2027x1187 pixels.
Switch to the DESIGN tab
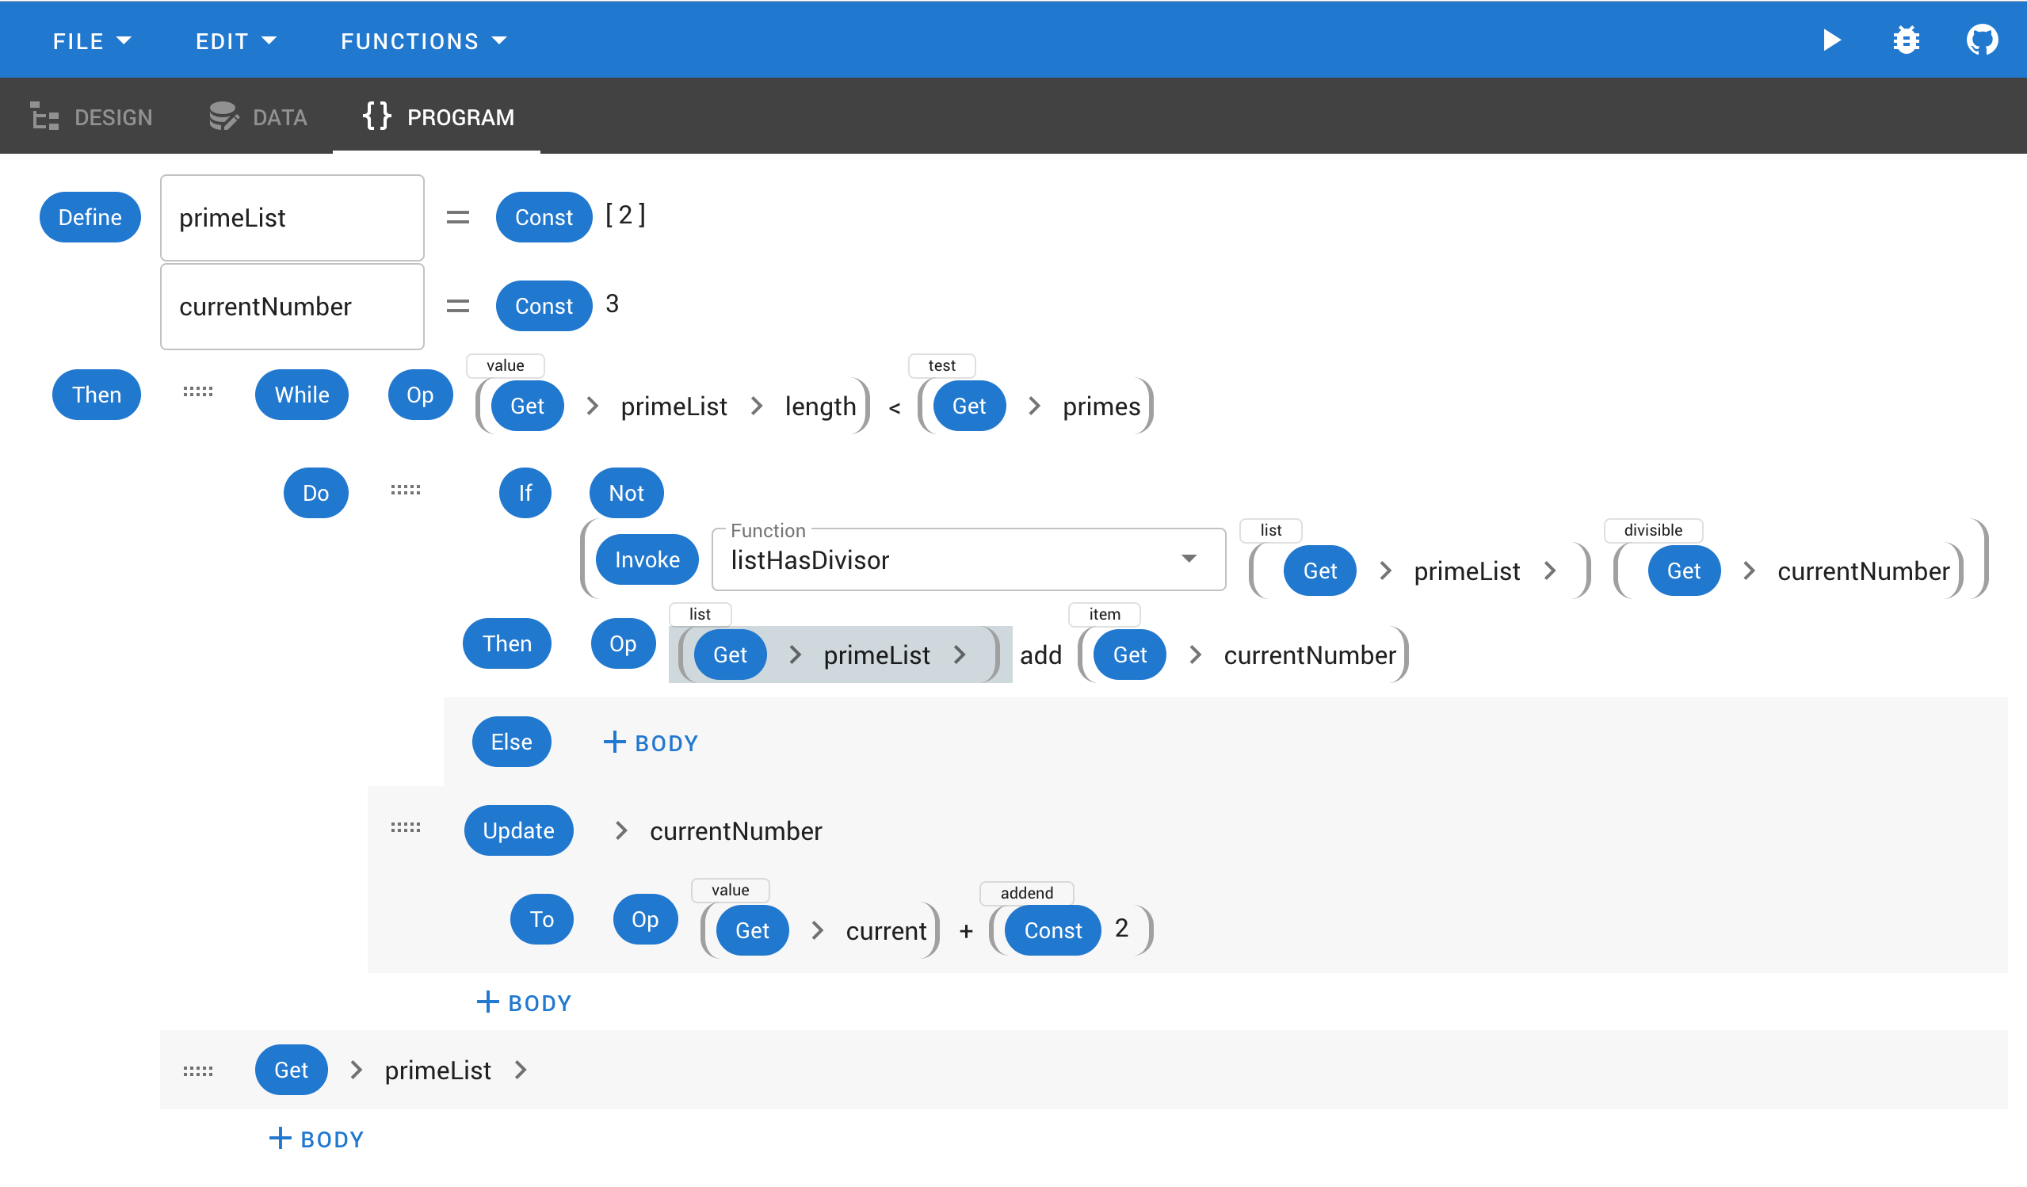[x=92, y=117]
